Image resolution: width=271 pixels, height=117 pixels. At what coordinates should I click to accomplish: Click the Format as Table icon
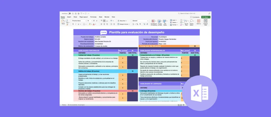(x=160, y=22)
